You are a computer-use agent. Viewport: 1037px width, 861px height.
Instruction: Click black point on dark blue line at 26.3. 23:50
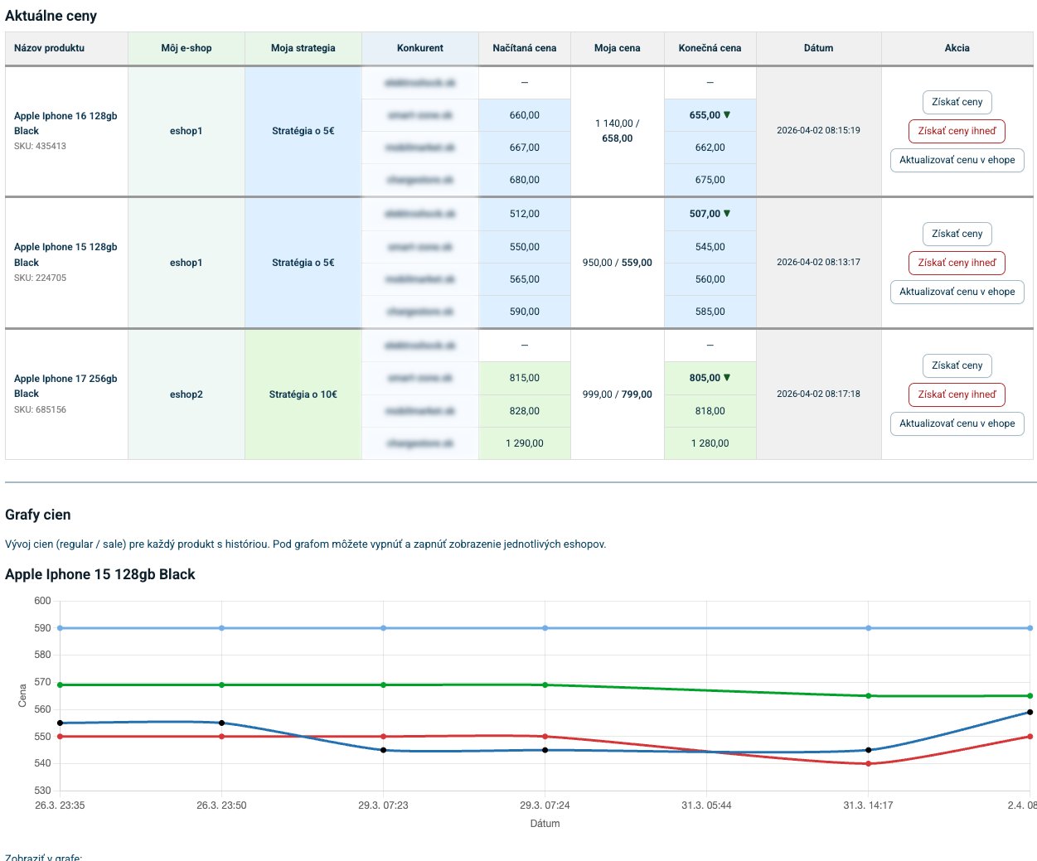(x=221, y=723)
